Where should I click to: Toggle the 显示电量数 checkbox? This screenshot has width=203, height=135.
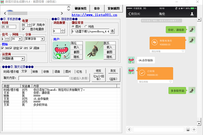[x=23, y=29]
